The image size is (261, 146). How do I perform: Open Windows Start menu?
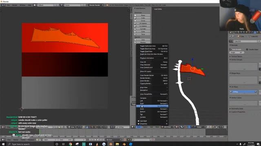point(3,144)
